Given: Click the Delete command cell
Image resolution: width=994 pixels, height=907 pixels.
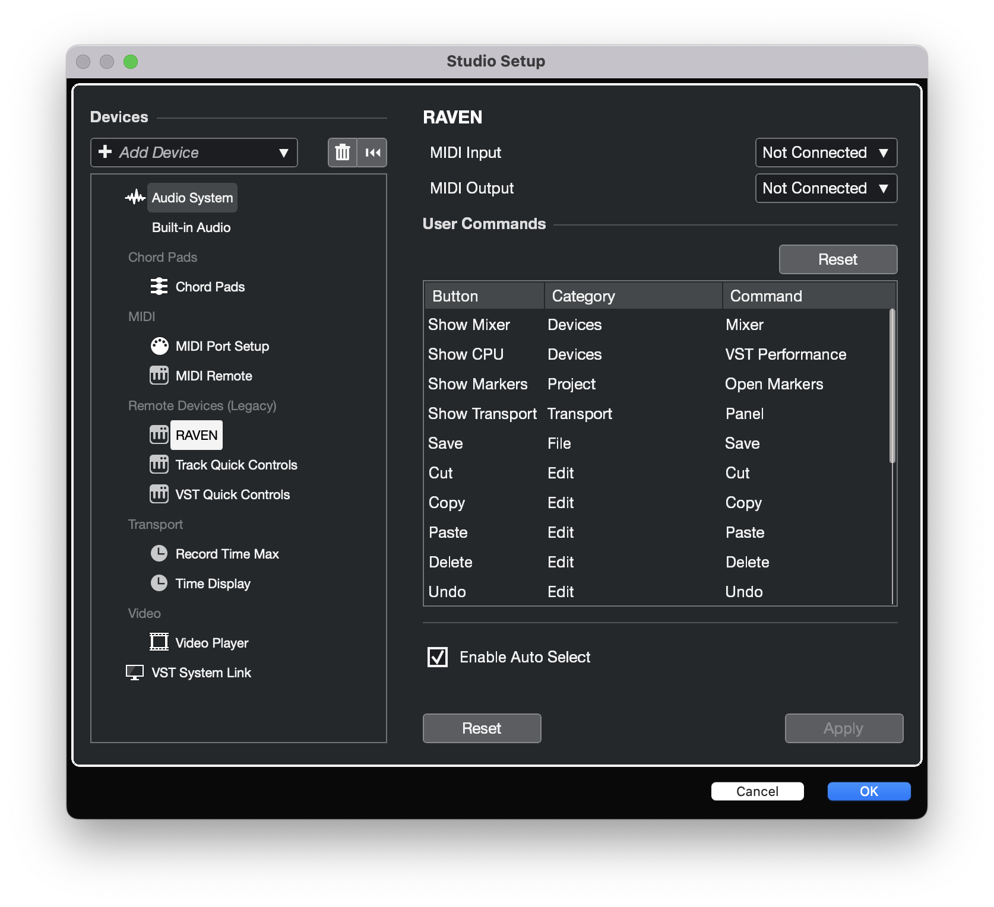Looking at the screenshot, I should 748,562.
